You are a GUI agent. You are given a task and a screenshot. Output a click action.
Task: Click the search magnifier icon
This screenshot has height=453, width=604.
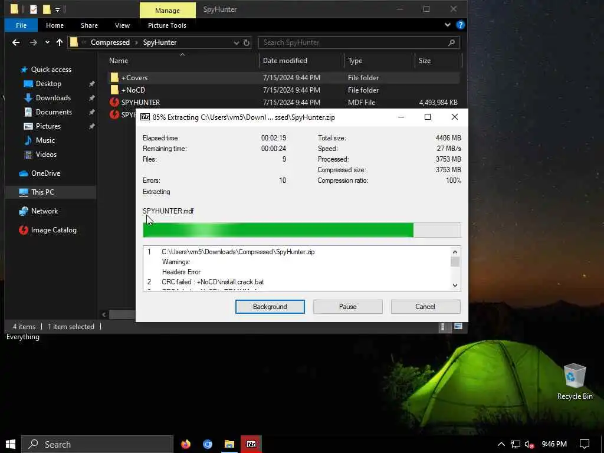click(451, 42)
